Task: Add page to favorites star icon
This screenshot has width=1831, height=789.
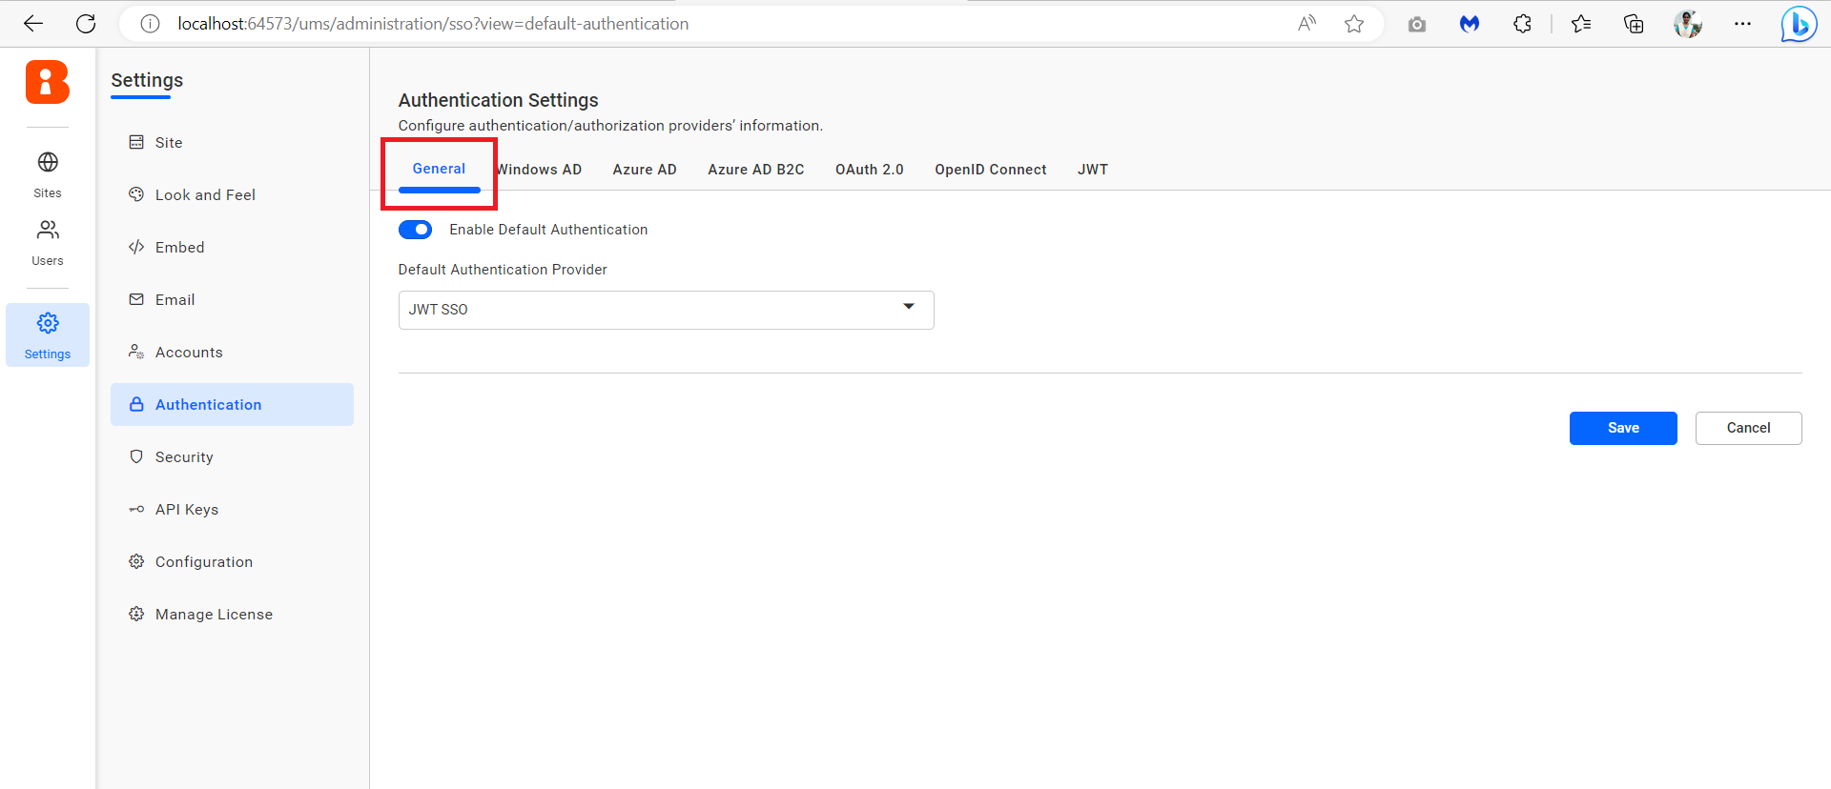Action: pyautogui.click(x=1354, y=24)
